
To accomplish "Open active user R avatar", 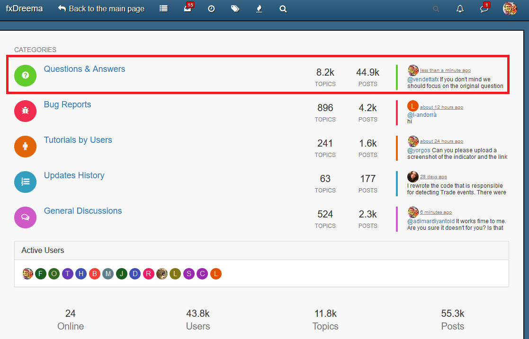I will point(148,274).
